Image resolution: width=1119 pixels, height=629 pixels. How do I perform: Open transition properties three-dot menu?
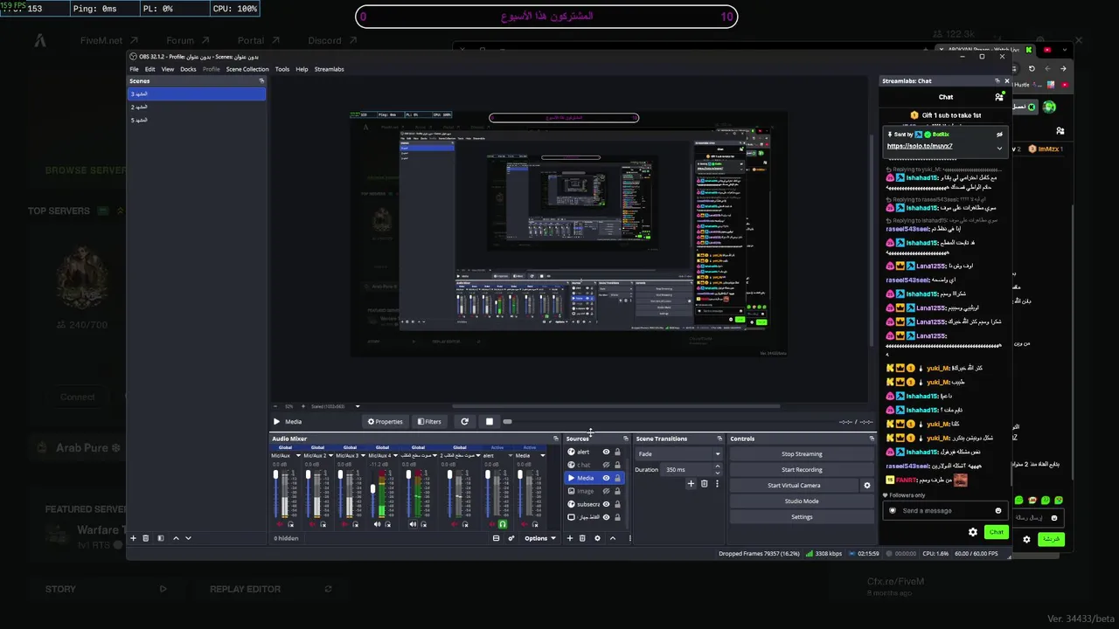point(717,484)
